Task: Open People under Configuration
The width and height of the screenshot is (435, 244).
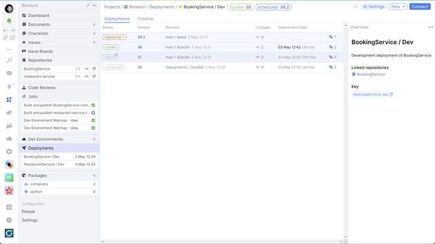Action: tap(29, 211)
